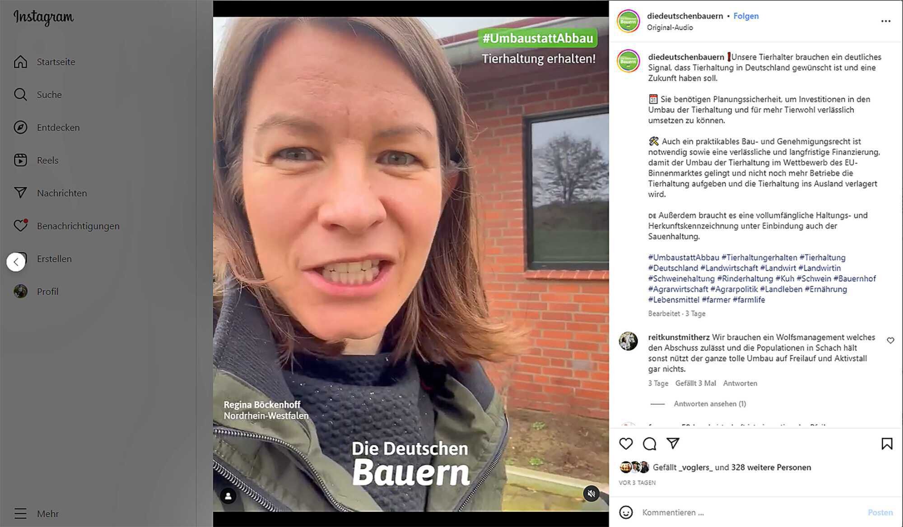Reply to comment via Antworten
The height and width of the screenshot is (527, 903).
pos(740,383)
